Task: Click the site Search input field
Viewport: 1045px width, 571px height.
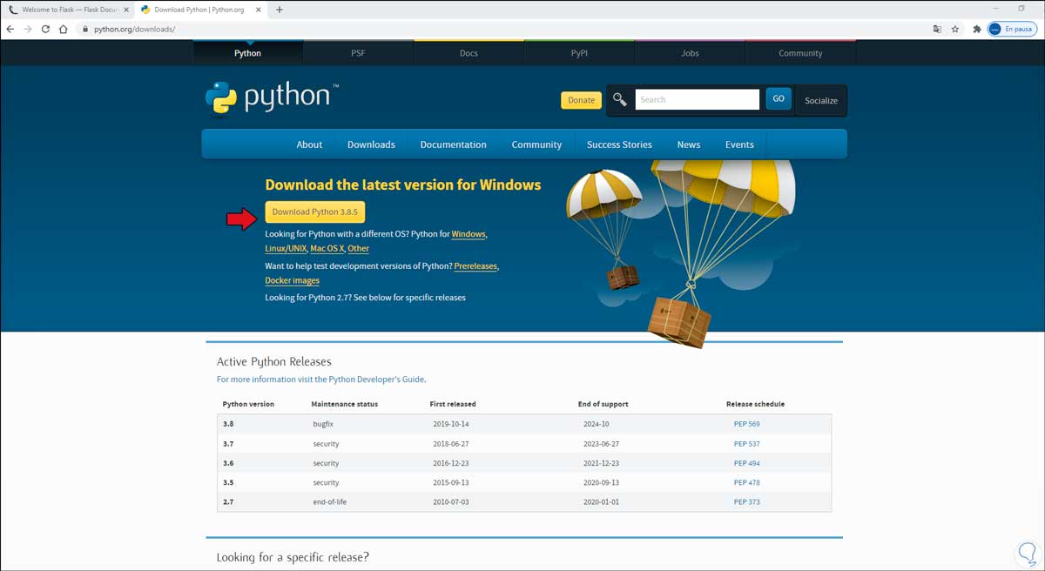Action: (697, 99)
